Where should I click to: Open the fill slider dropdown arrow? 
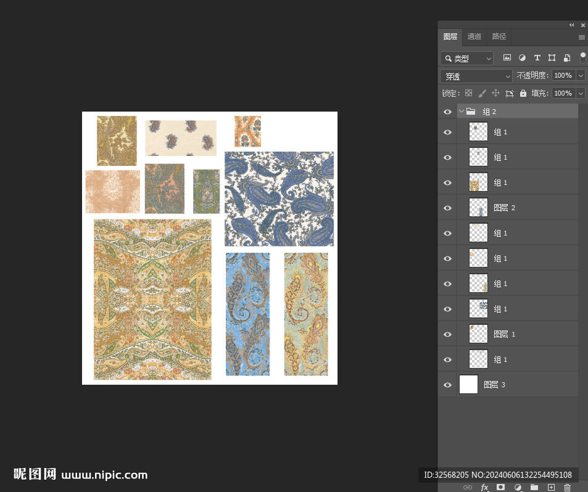click(581, 93)
